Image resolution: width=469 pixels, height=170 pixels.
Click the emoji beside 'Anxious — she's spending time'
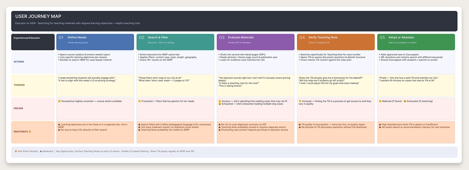(x=220, y=101)
